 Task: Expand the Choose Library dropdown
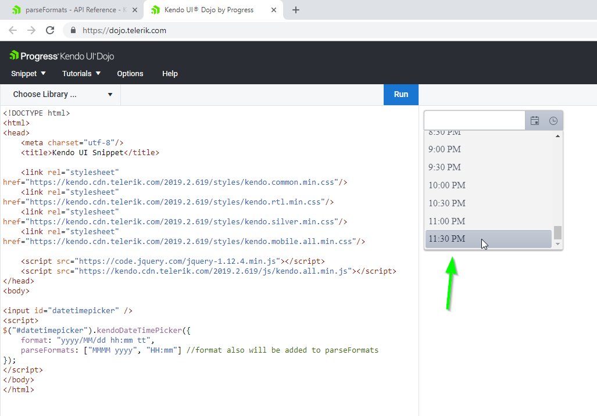pos(60,94)
